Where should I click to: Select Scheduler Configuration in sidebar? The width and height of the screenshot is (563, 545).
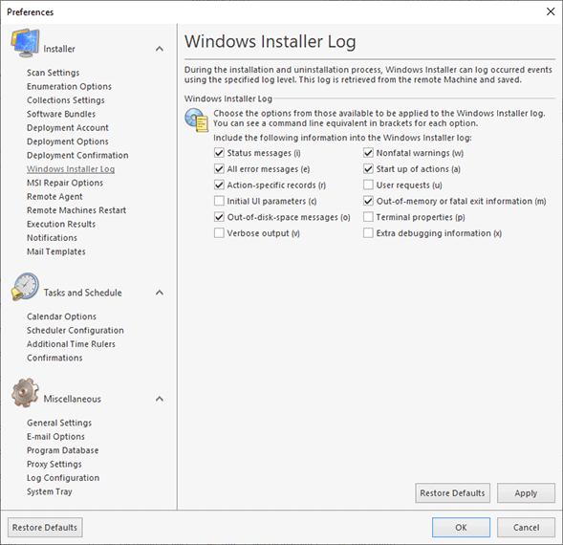(76, 330)
